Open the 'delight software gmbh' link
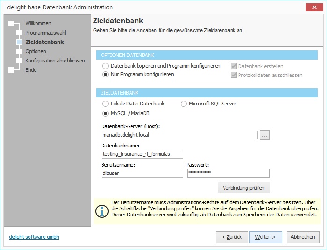This screenshot has height=250, width=327. coord(34,237)
